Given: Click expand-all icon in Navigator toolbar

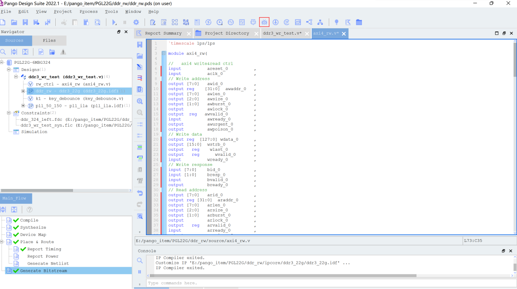Looking at the screenshot, I should (14, 52).
